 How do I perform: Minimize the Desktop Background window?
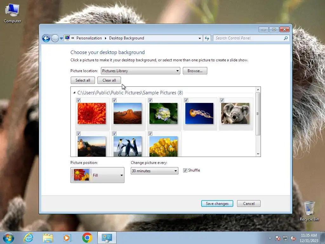tap(263, 30)
